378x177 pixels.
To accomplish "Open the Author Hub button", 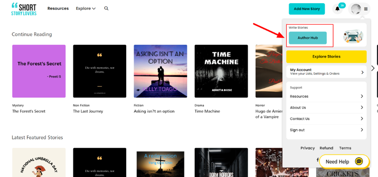I will (308, 38).
